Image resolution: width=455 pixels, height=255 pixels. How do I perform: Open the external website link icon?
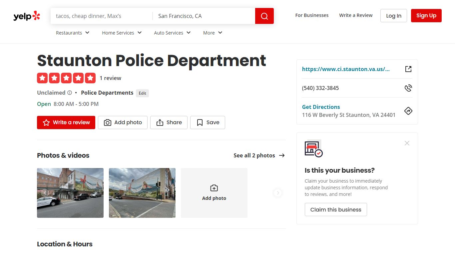pos(408,69)
